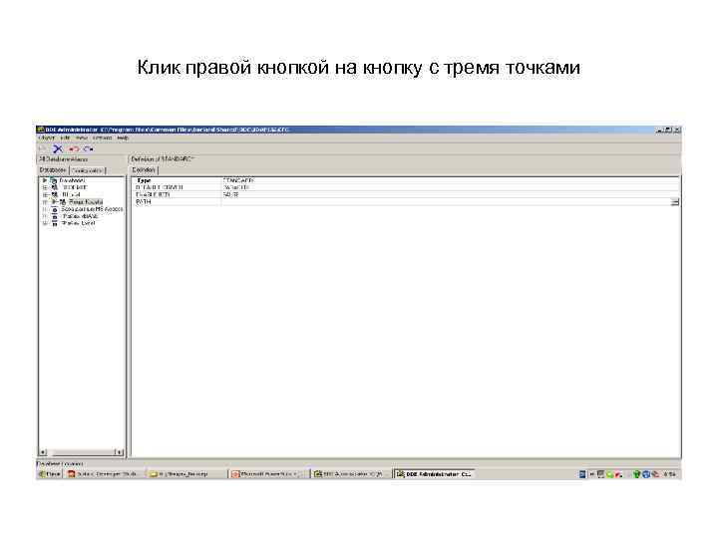Minimize the BDE Administrator window
Image resolution: width=718 pixels, height=538 pixels.
[x=660, y=130]
